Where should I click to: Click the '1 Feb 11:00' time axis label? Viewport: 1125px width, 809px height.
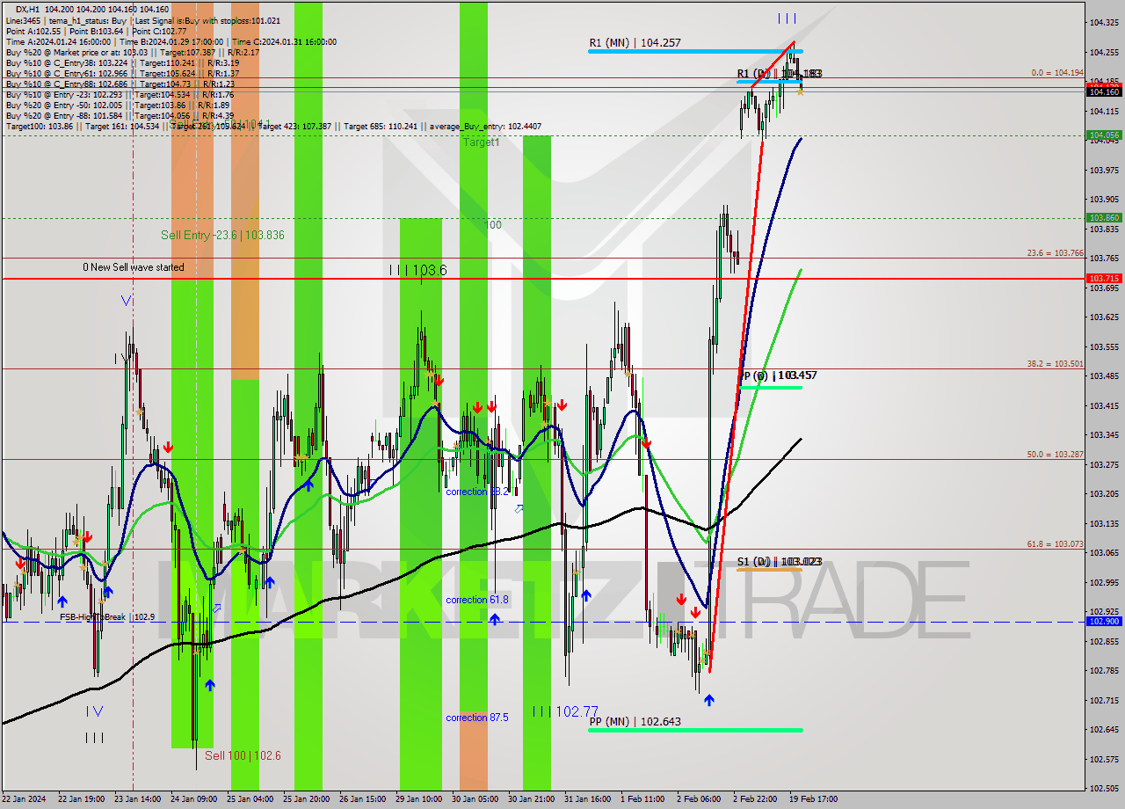tap(642, 799)
